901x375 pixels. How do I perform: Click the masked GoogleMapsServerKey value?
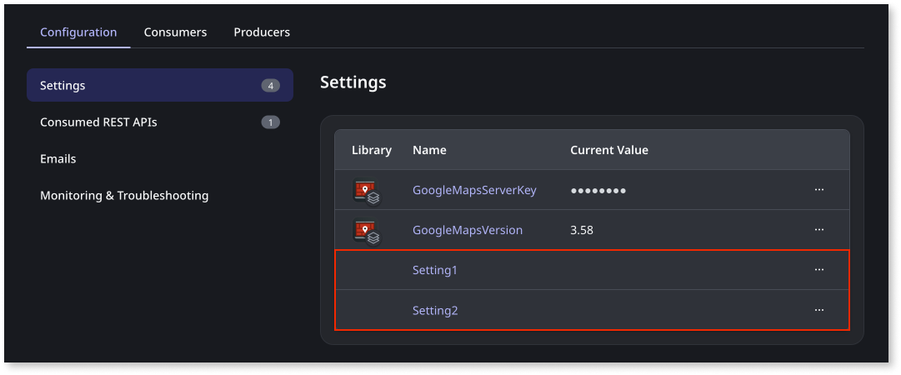(598, 191)
